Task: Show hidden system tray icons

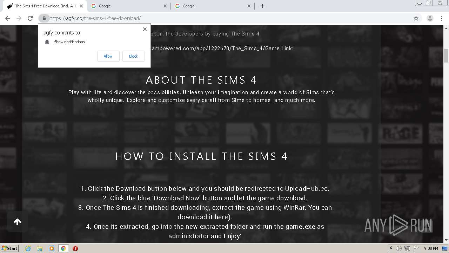Action: click(x=391, y=248)
